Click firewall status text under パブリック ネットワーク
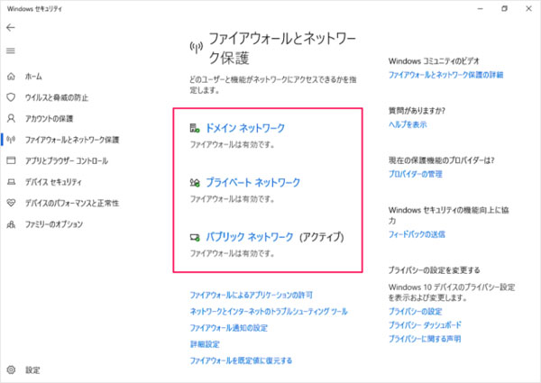 pyautogui.click(x=233, y=253)
